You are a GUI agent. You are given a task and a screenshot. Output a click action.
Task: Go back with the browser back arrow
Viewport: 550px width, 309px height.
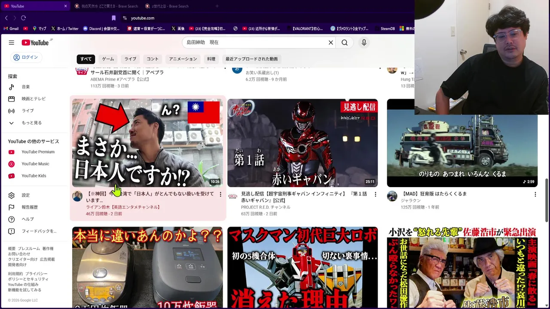coord(6,18)
